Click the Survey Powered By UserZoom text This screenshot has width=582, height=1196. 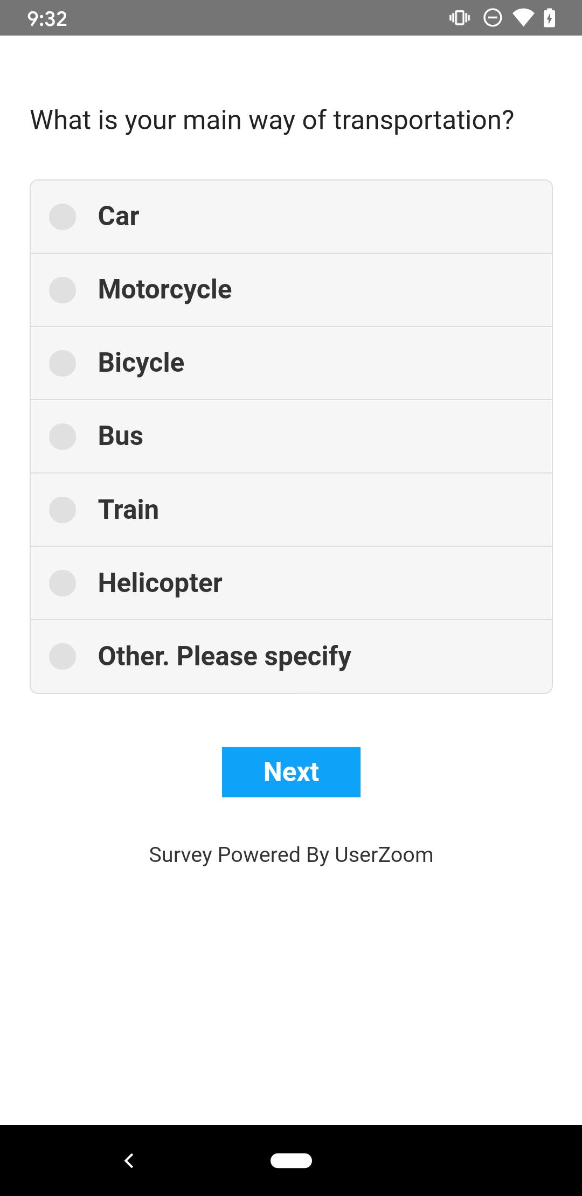(291, 855)
